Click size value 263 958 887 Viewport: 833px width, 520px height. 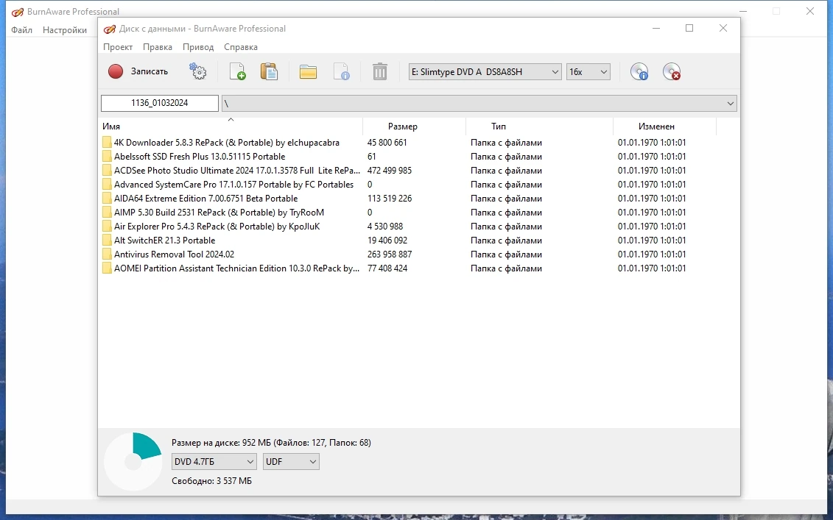(x=390, y=254)
